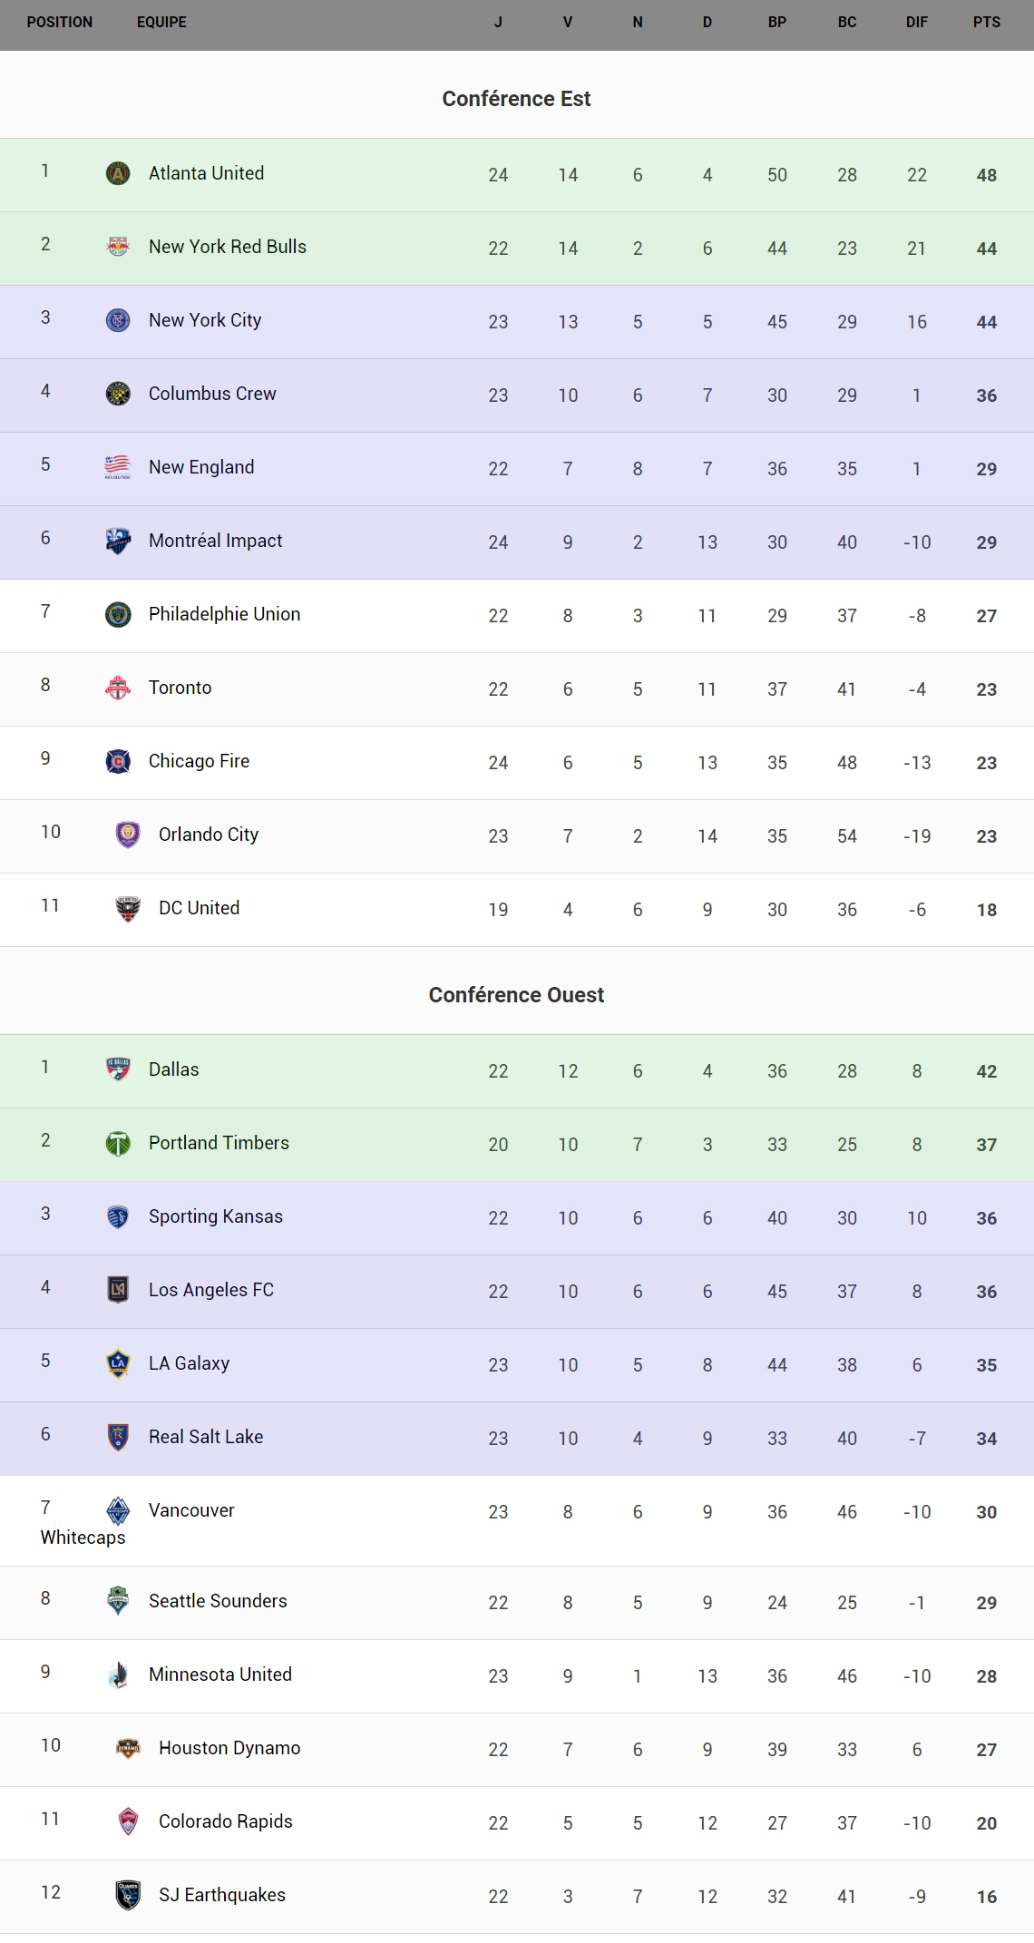Screen dimensions: 1034x1943
Task: Click the Orlando City purple crest
Action: (x=128, y=835)
